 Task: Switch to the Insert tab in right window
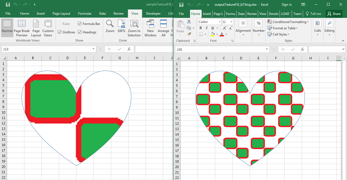pos(207,14)
